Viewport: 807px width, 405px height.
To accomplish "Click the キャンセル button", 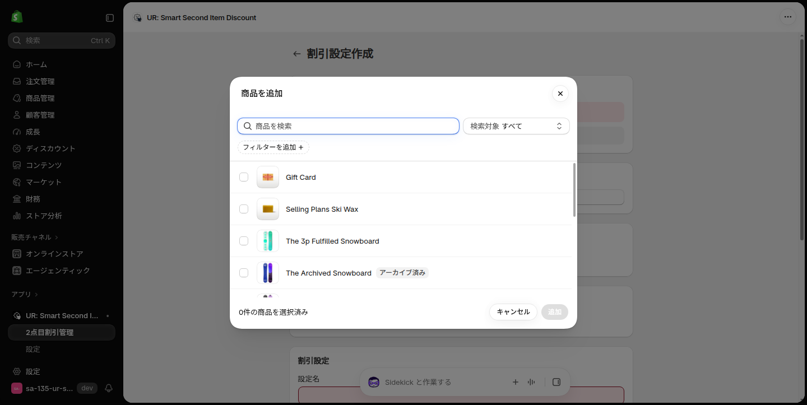I will (x=513, y=312).
